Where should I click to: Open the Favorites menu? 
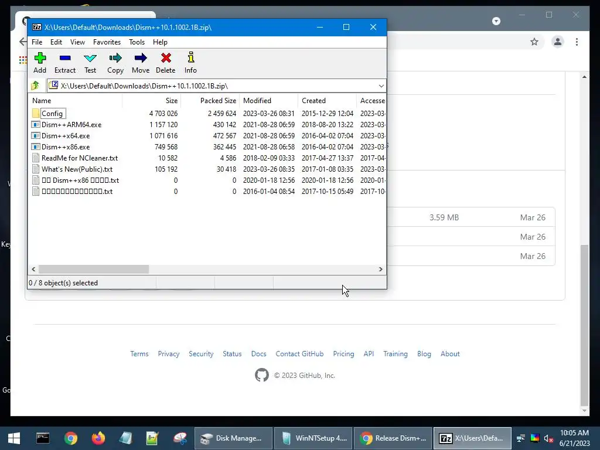click(107, 42)
